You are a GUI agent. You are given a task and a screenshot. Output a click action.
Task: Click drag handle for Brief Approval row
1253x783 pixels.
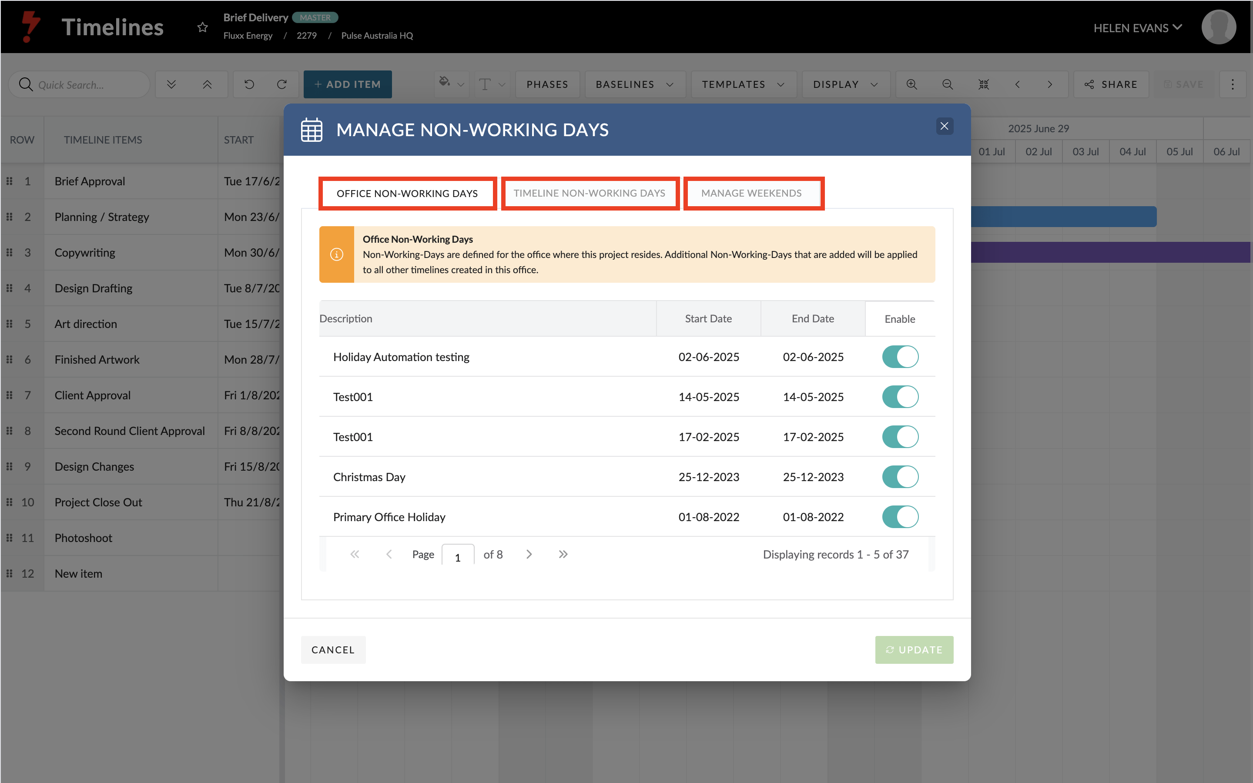[9, 181]
